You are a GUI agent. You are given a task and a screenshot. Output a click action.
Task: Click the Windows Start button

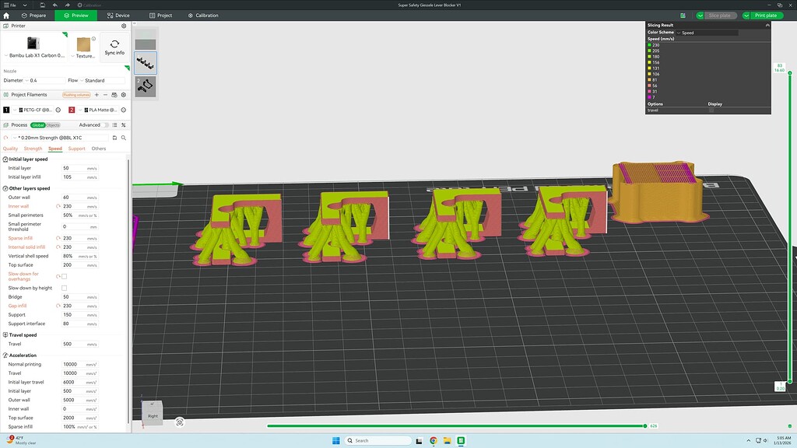[x=336, y=440]
